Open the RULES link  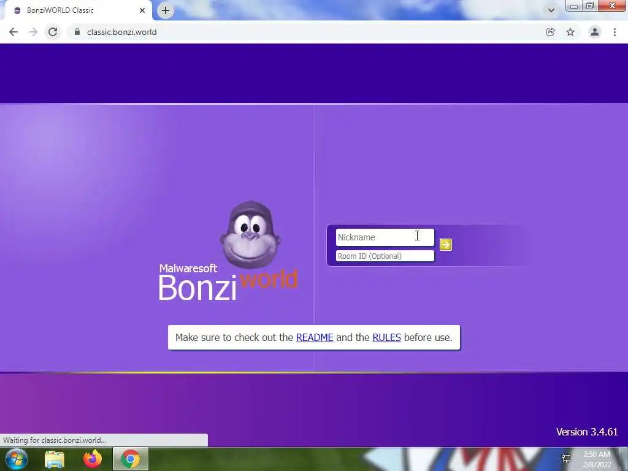click(386, 337)
